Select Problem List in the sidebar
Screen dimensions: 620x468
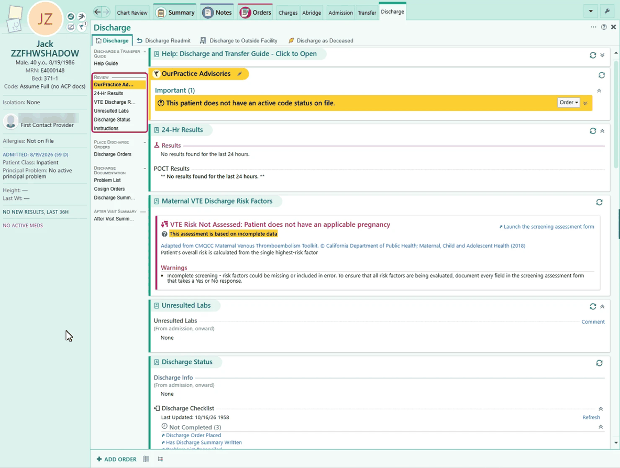pyautogui.click(x=107, y=180)
